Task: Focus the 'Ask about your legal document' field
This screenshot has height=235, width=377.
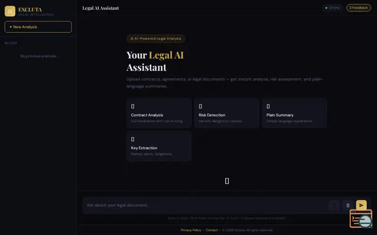Action: pyautogui.click(x=205, y=205)
